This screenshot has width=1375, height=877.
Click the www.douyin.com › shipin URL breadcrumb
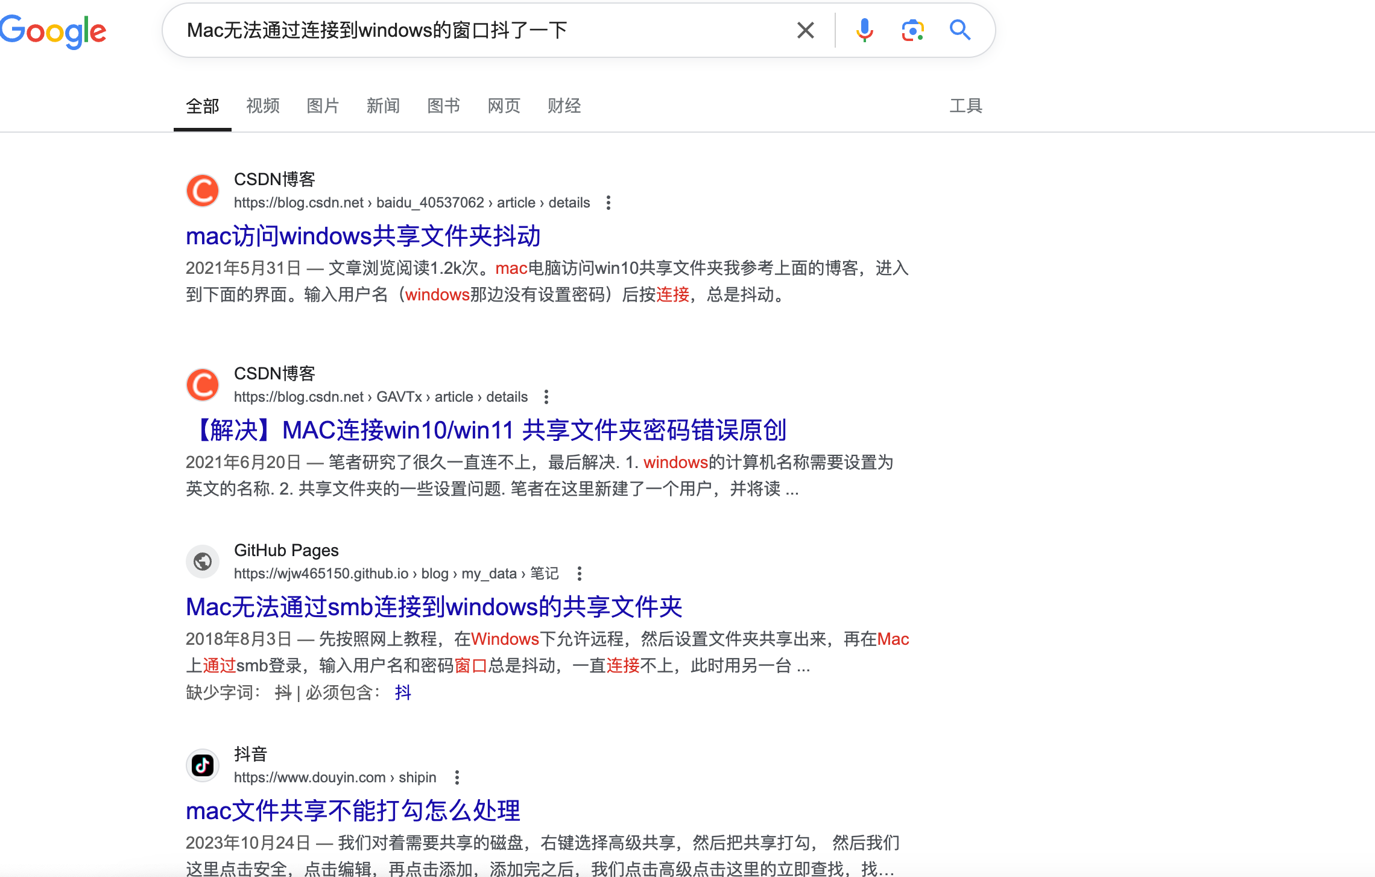(335, 777)
